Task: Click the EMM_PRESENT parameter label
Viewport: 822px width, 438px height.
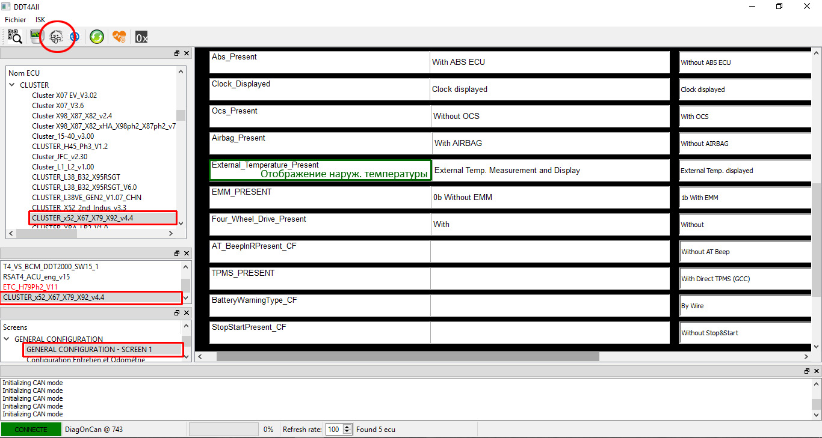Action: pyautogui.click(x=241, y=192)
